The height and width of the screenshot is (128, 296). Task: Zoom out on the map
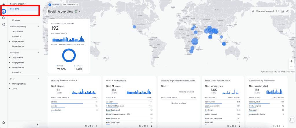tap(291, 67)
